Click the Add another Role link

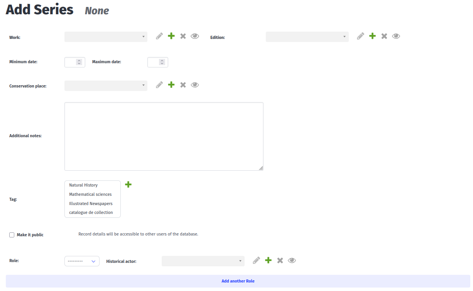coord(238,281)
